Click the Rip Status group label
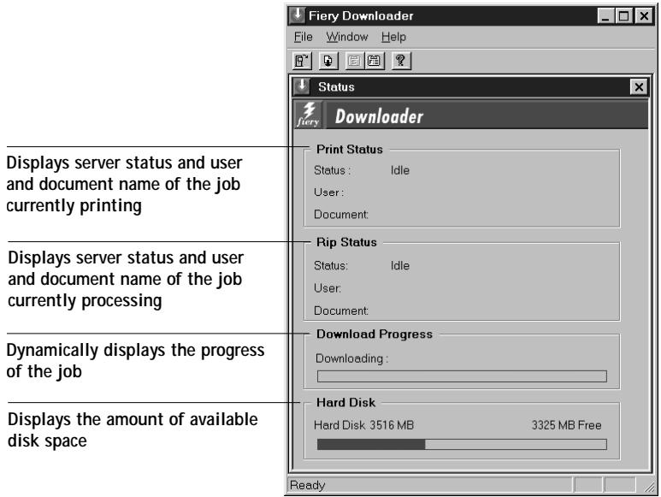Image resolution: width=661 pixels, height=497 pixels. (346, 242)
